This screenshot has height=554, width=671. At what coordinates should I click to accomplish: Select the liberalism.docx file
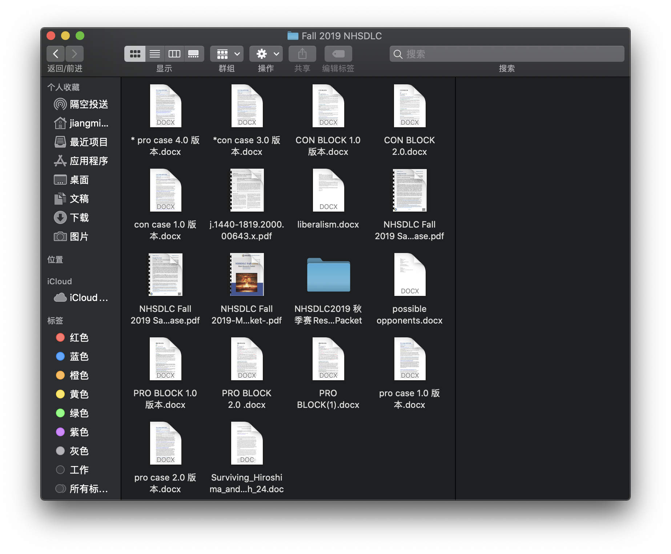[x=328, y=190]
